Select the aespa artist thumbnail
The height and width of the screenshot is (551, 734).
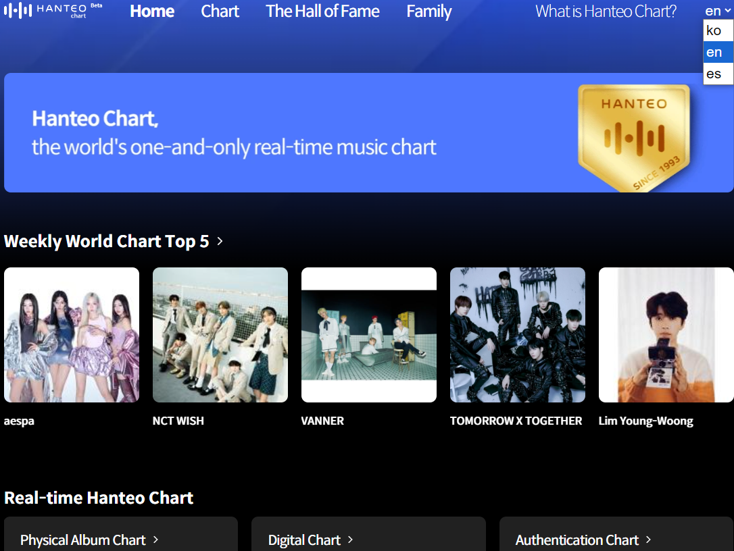72,335
